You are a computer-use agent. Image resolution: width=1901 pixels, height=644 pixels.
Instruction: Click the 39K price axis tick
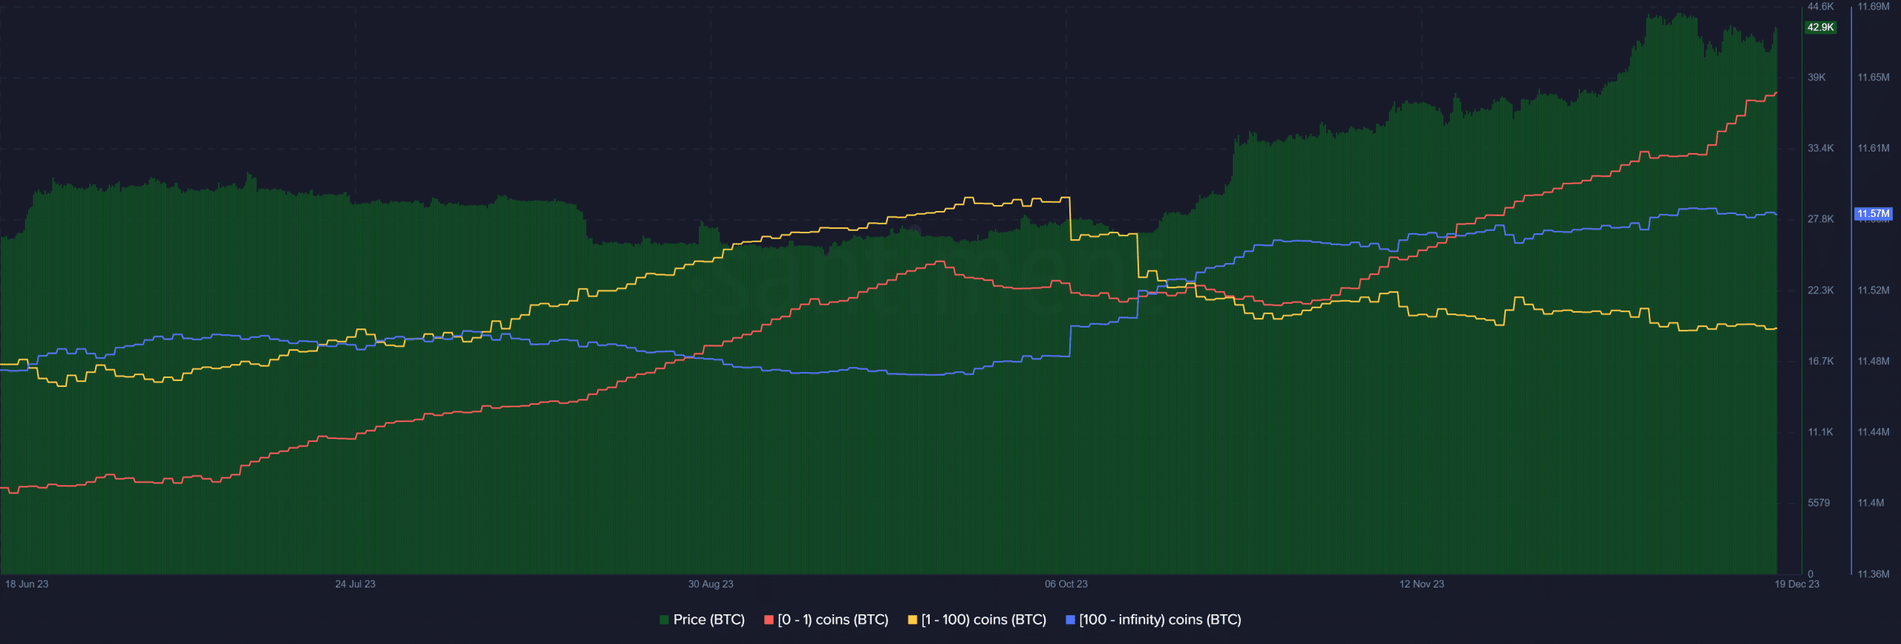coord(1816,77)
